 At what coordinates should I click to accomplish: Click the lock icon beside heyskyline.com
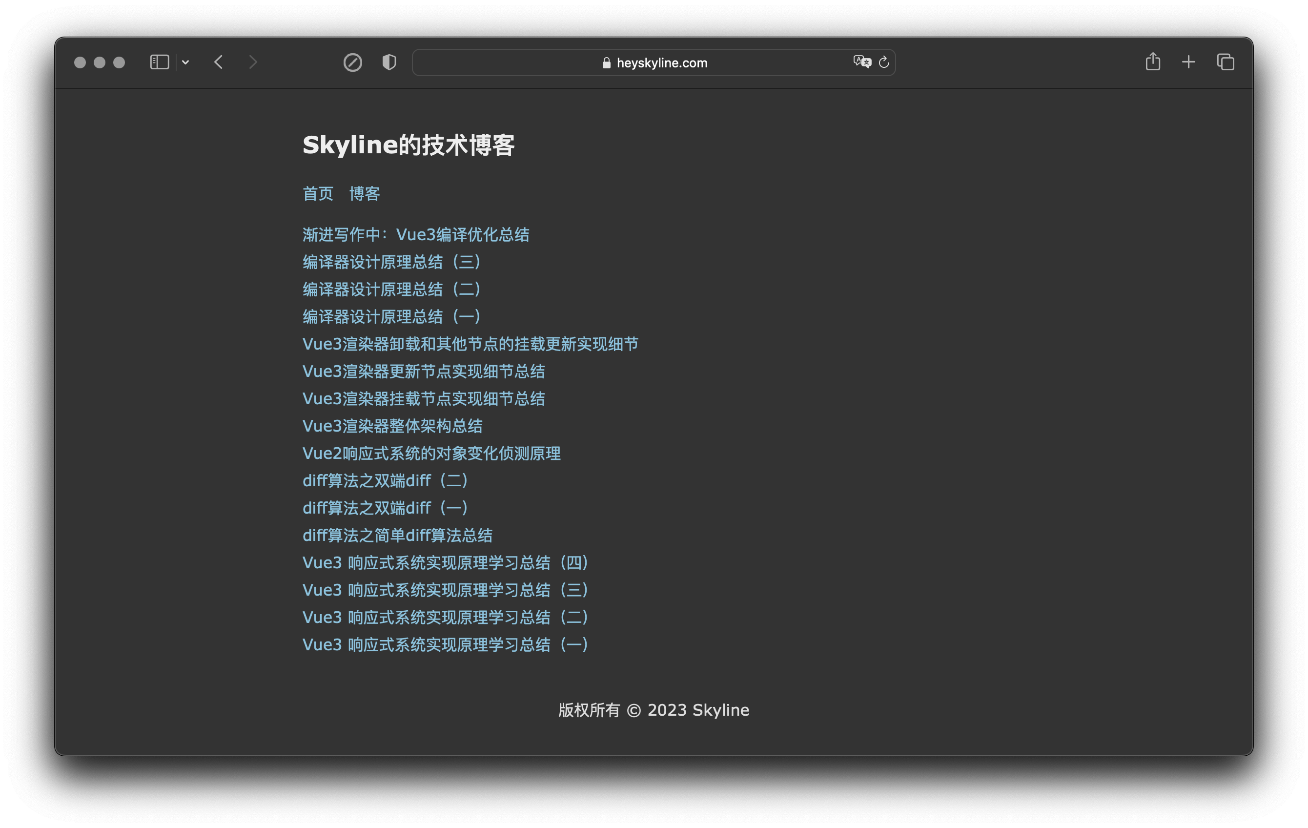pyautogui.click(x=607, y=63)
